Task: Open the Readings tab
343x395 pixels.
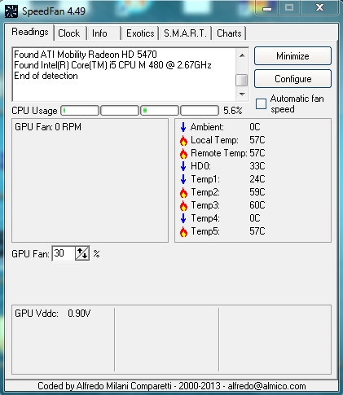Action: pos(30,32)
